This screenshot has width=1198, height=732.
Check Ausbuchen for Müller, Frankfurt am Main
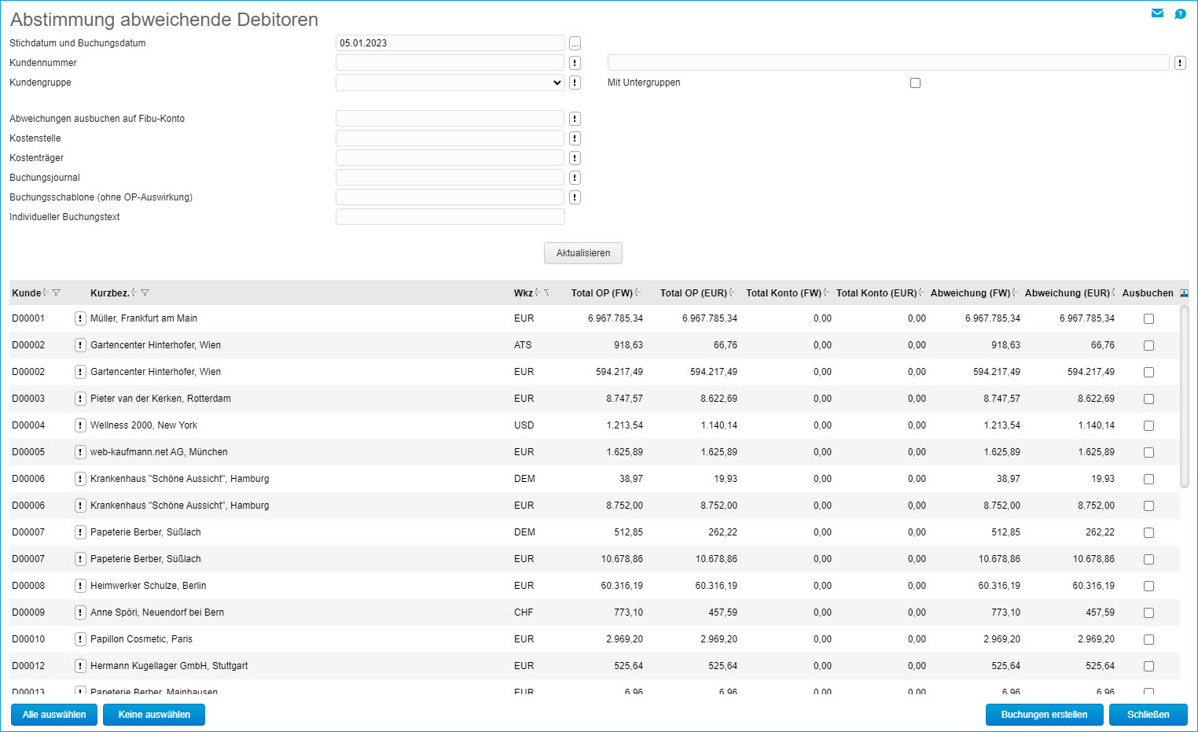tap(1148, 319)
